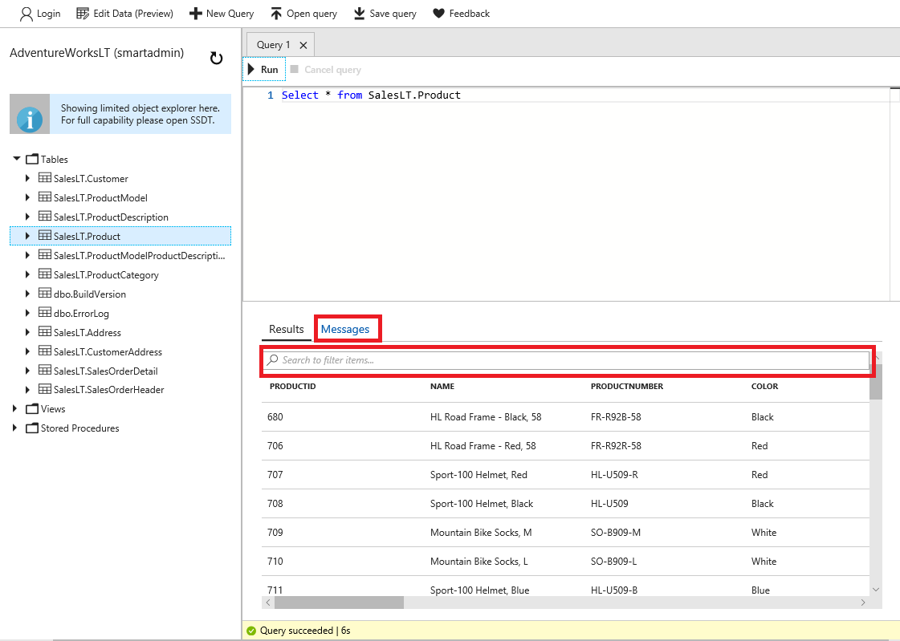Screen dimensions: 900x641
Task: Sort by the PRODUCTNUMBER column header
Action: tap(626, 387)
